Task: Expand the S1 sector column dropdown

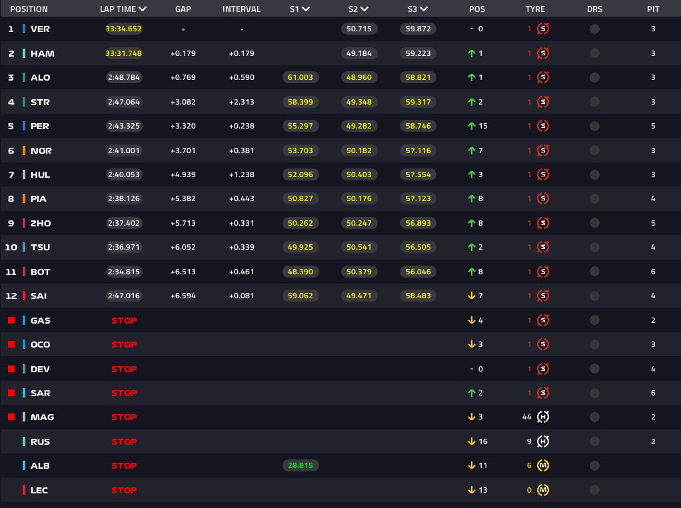Action: tap(305, 9)
